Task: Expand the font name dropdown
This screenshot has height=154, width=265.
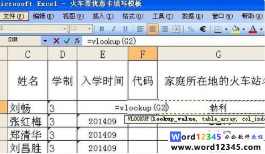Action: click(65, 29)
